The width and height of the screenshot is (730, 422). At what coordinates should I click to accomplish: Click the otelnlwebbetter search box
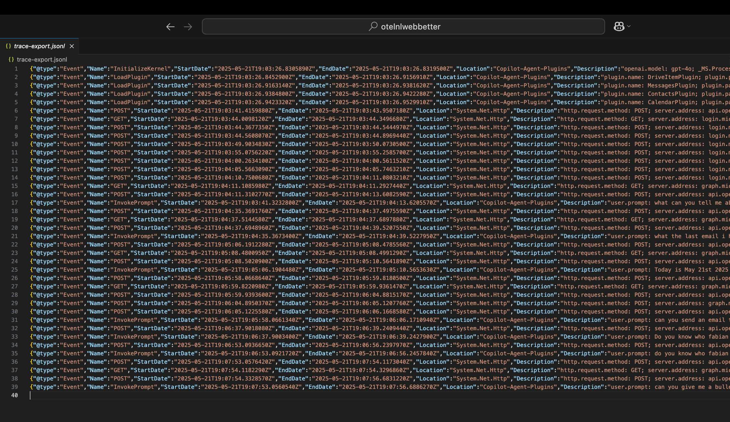403,26
